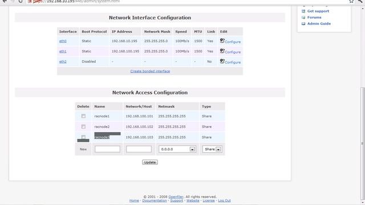This screenshot has width=365, height=205.
Task: Open the Forums link
Action: coord(314,18)
